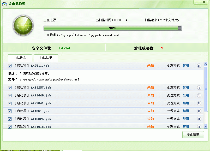This screenshot has width=210, height=151.
Task: Toggle checkbox for At29641.job
Action: tap(10, 103)
